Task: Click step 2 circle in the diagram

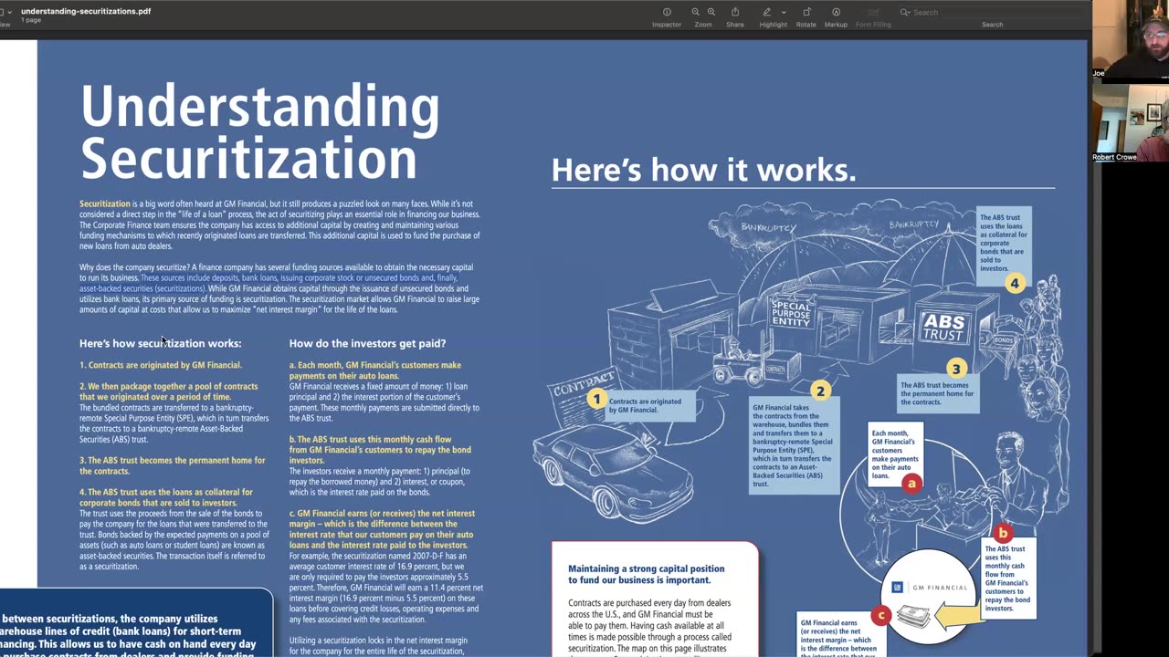Action: pyautogui.click(x=820, y=391)
